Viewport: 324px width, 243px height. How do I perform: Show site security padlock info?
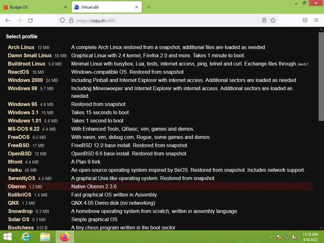71,20
